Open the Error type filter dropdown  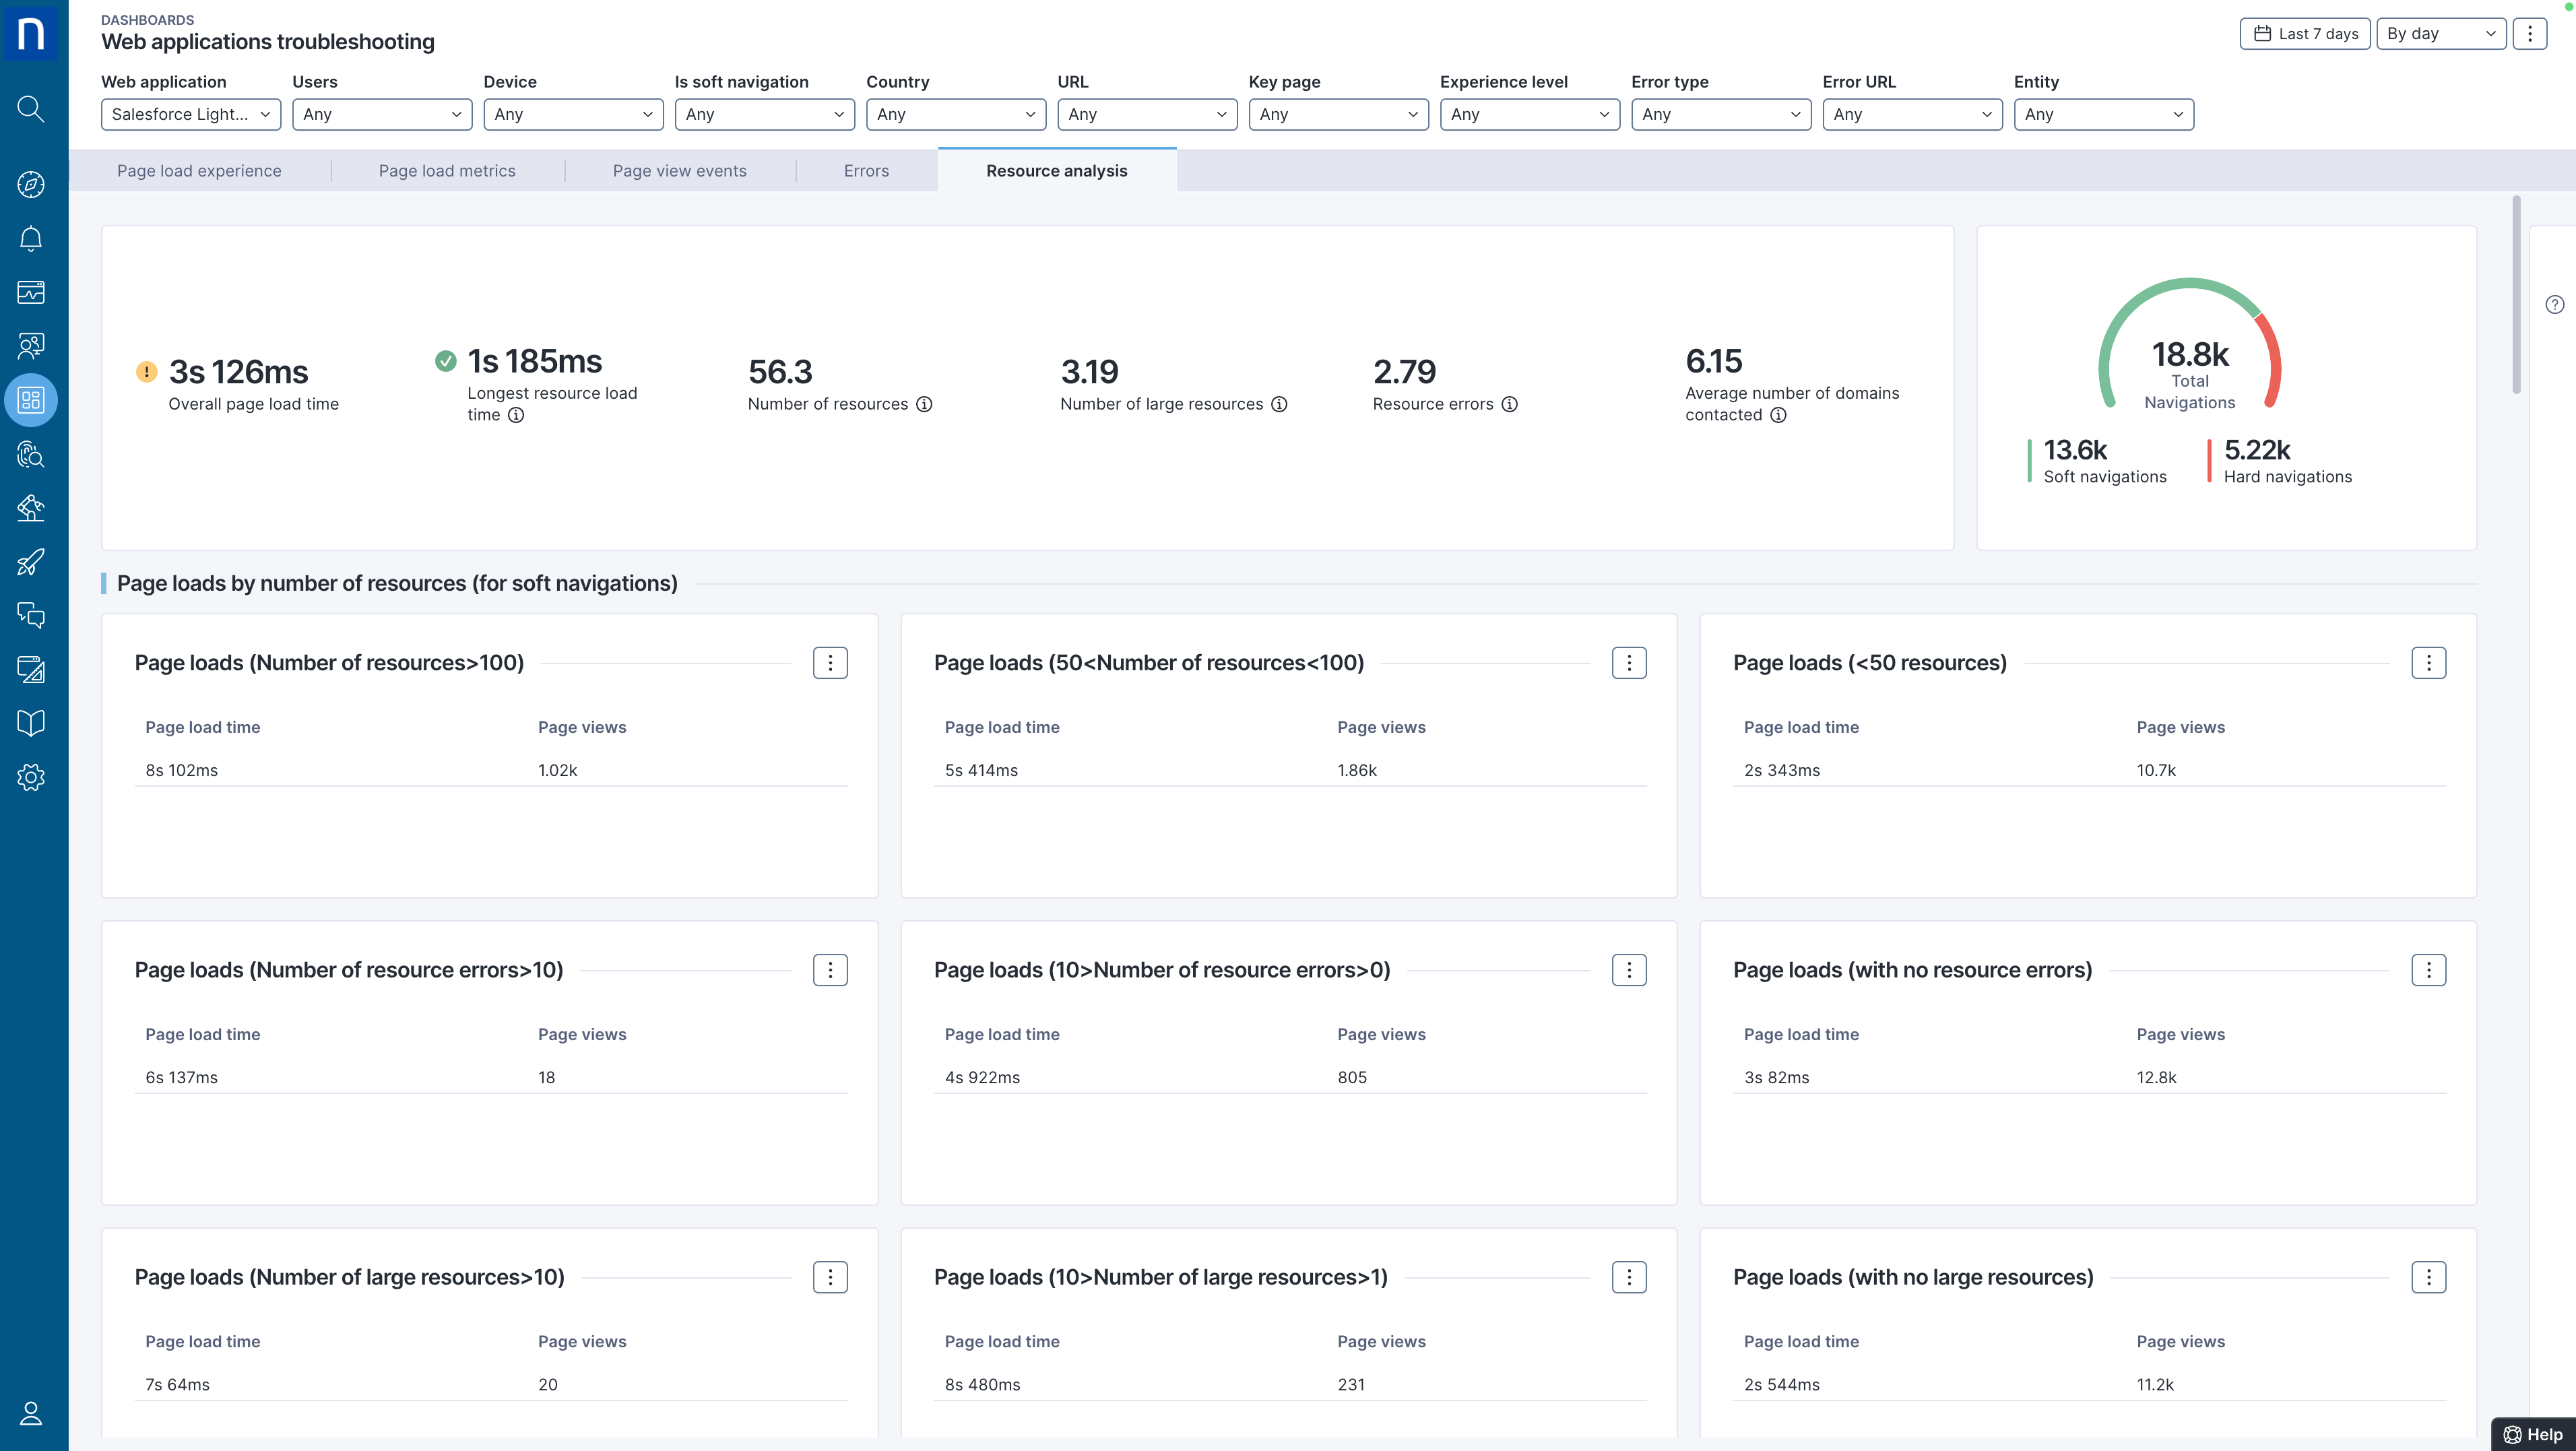(1720, 114)
